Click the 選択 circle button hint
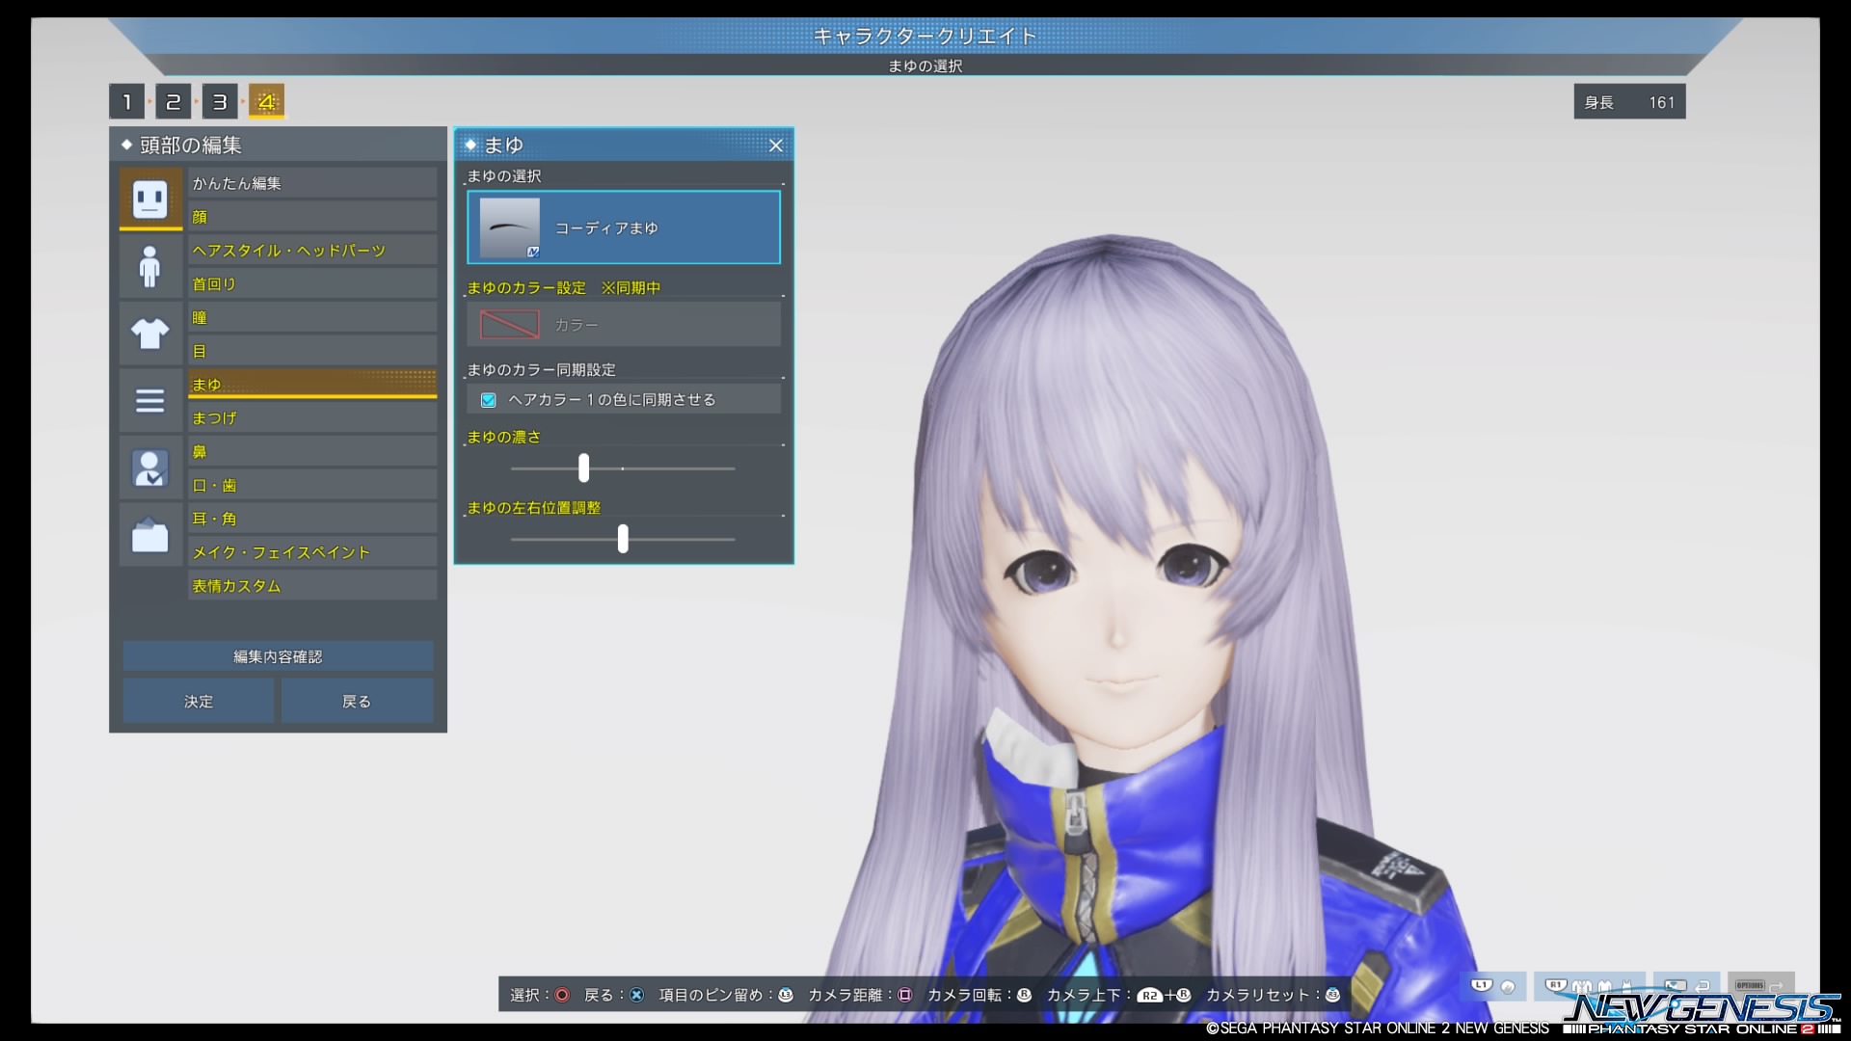The image size is (1851, 1041). click(x=562, y=995)
